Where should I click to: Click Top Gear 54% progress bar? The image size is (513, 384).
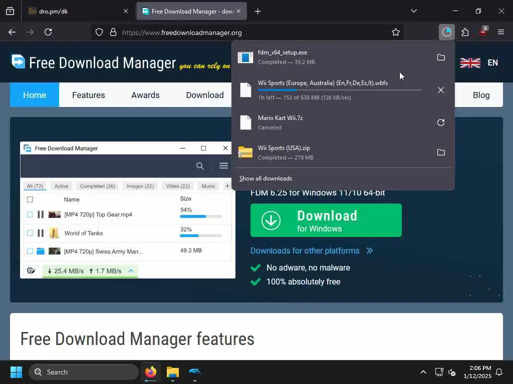click(201, 216)
